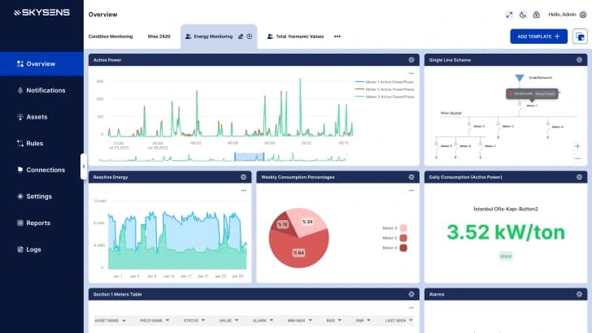The image size is (592, 333).
Task: Click the lock icon in the header
Action: pyautogui.click(x=538, y=15)
